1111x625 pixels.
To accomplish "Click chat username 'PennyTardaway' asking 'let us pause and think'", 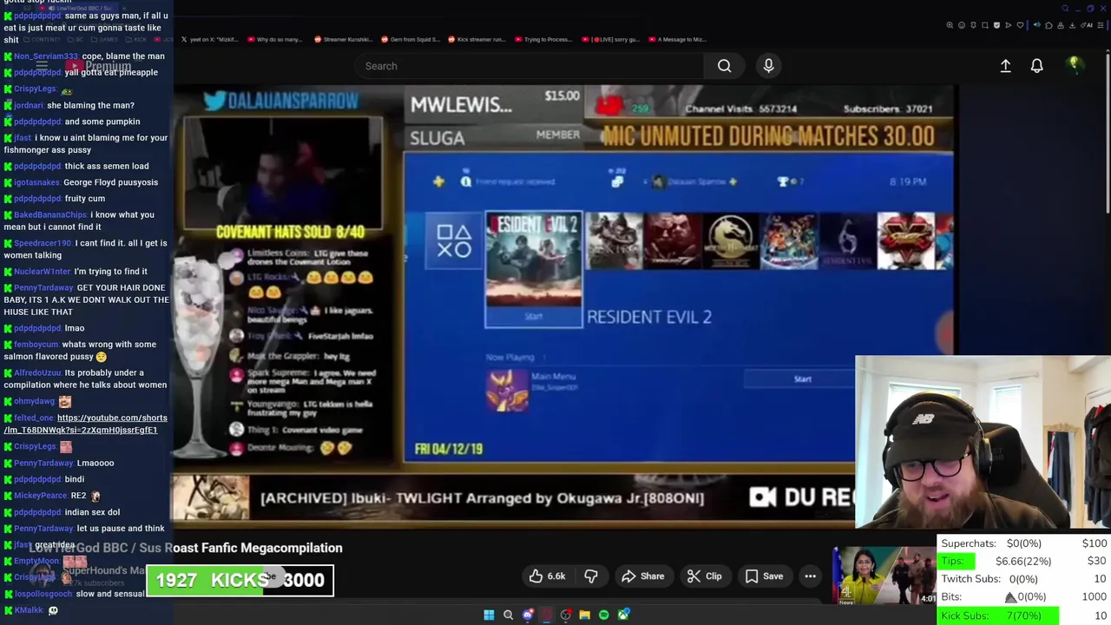I will pos(43,529).
